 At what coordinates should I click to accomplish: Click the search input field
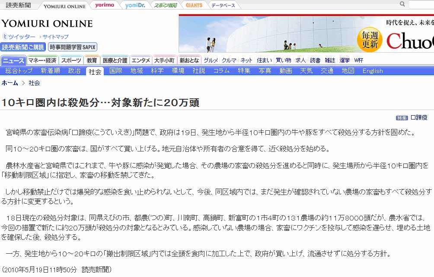pyautogui.click(x=421, y=4)
